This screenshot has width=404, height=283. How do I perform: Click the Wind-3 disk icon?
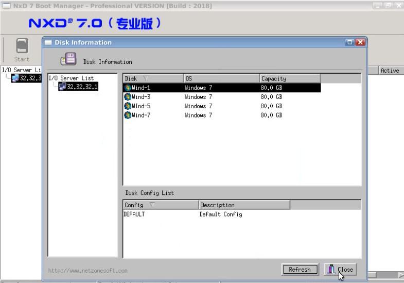point(128,97)
